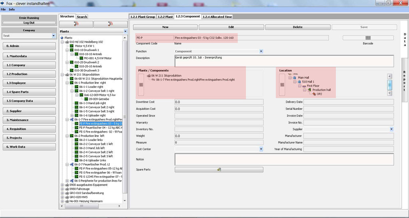This screenshot has width=409, height=218.
Task: Open the Function dropdown
Action: (x=261, y=52)
